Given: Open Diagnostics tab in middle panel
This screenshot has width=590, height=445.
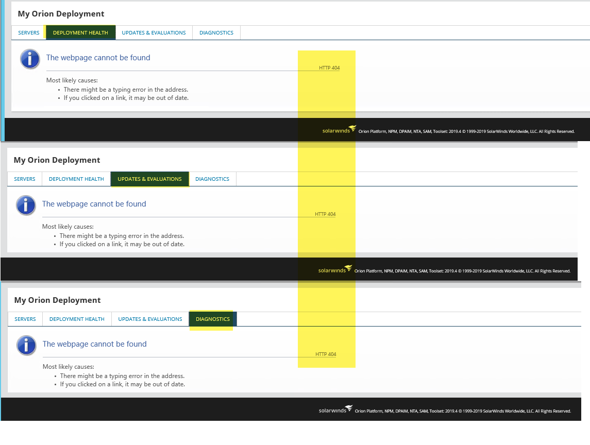Looking at the screenshot, I should (212, 179).
